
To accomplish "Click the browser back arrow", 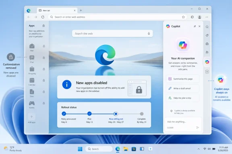I will click(29, 17).
